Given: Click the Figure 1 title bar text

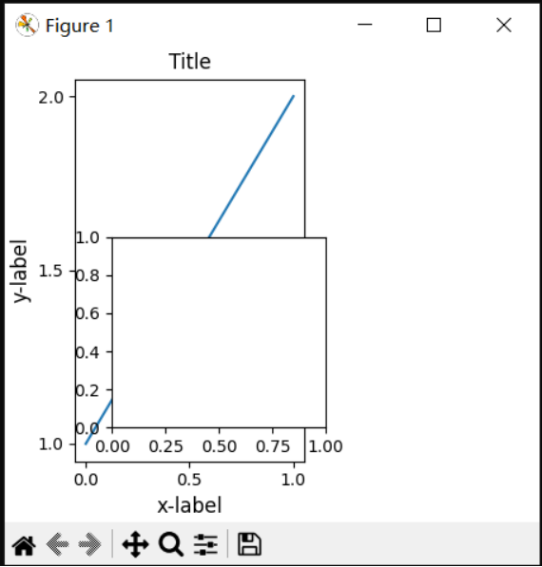Looking at the screenshot, I should pyautogui.click(x=79, y=26).
